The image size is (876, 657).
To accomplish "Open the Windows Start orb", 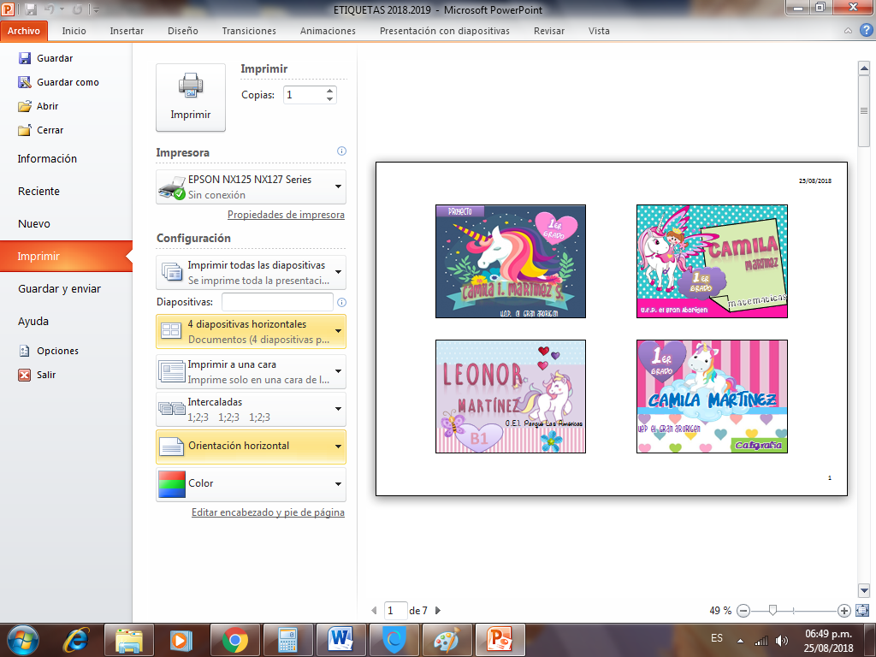I will click(x=23, y=640).
